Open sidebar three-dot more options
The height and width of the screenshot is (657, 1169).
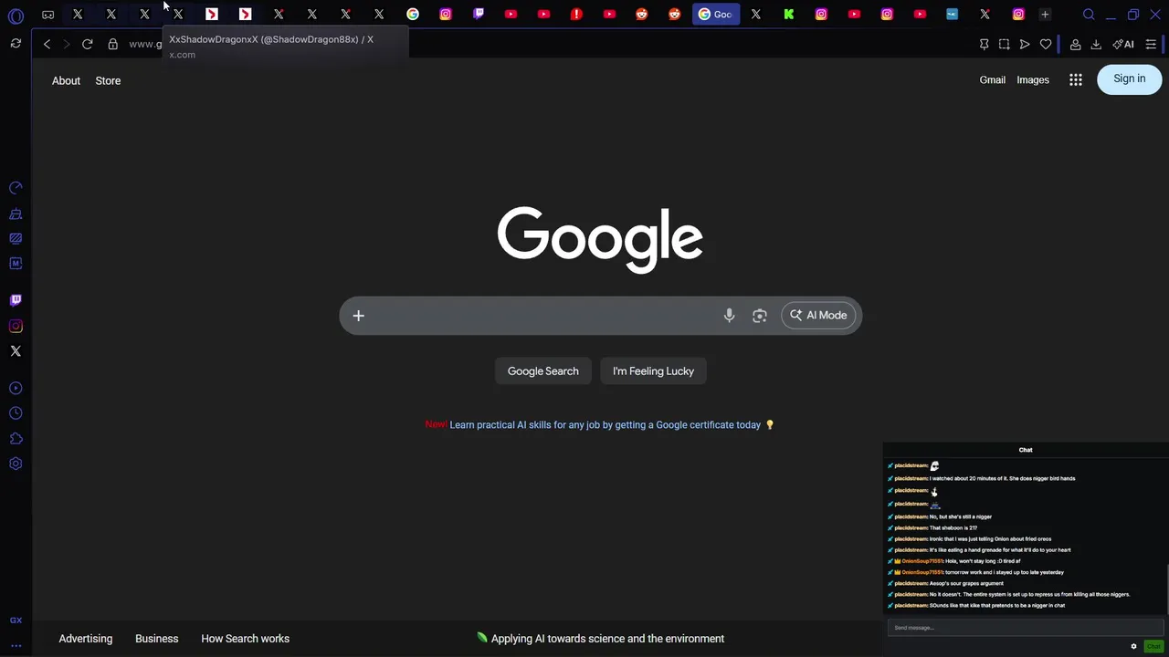point(16,645)
